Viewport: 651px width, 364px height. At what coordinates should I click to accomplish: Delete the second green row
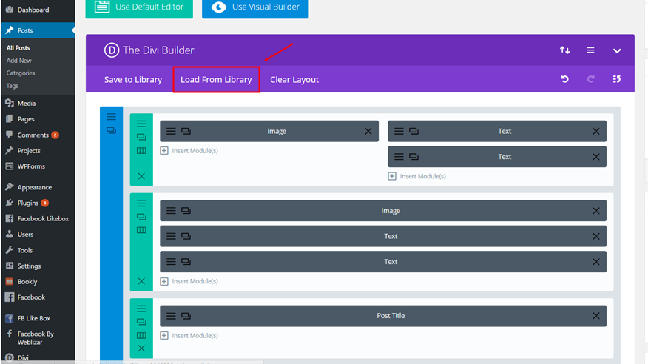click(141, 281)
